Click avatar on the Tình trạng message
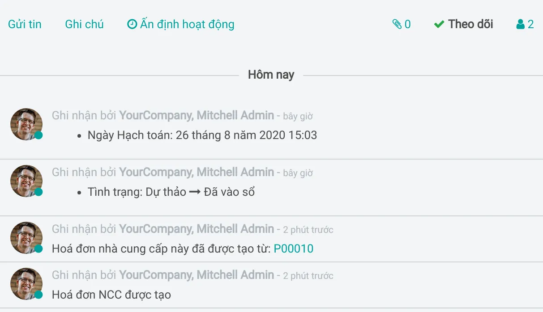The width and height of the screenshot is (543, 312). [26, 181]
